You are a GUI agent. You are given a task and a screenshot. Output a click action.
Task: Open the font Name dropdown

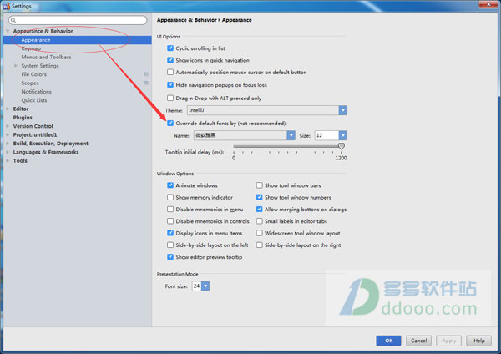[x=291, y=135]
